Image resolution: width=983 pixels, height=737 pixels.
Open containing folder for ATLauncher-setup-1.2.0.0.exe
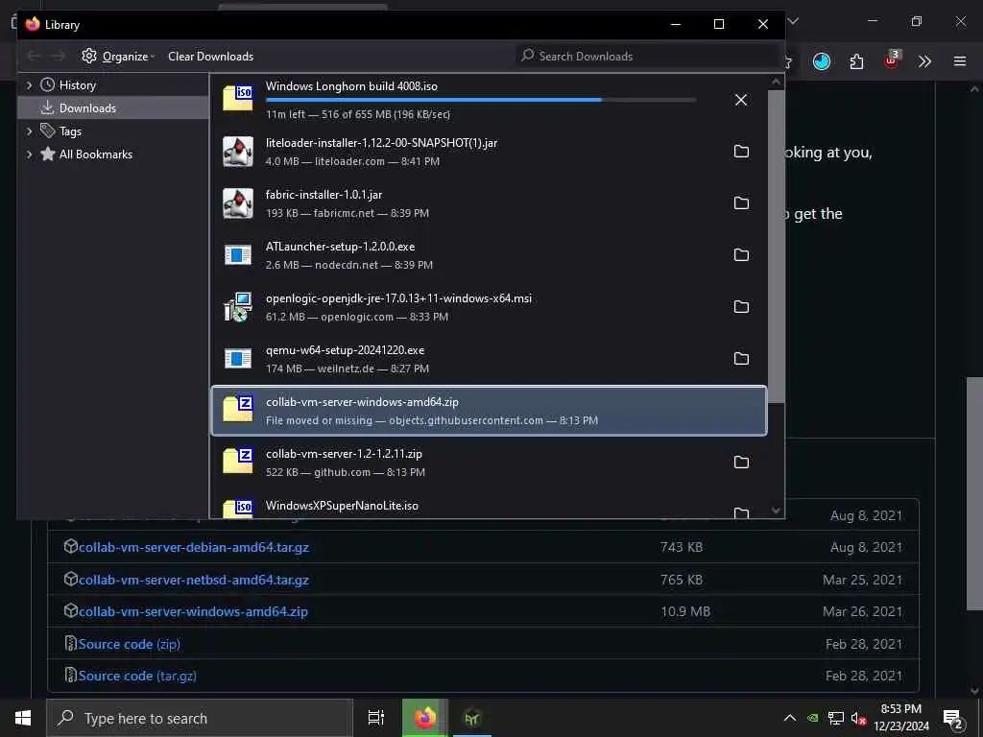741,254
